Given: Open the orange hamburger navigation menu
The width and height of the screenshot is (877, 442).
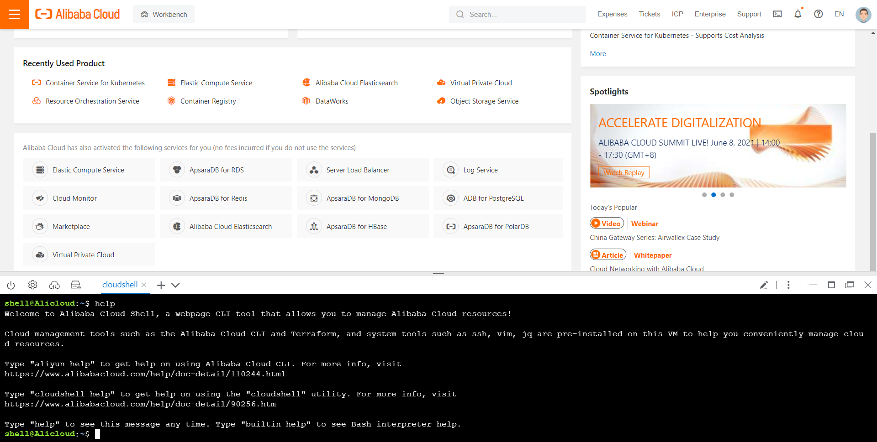Looking at the screenshot, I should pyautogui.click(x=14, y=14).
